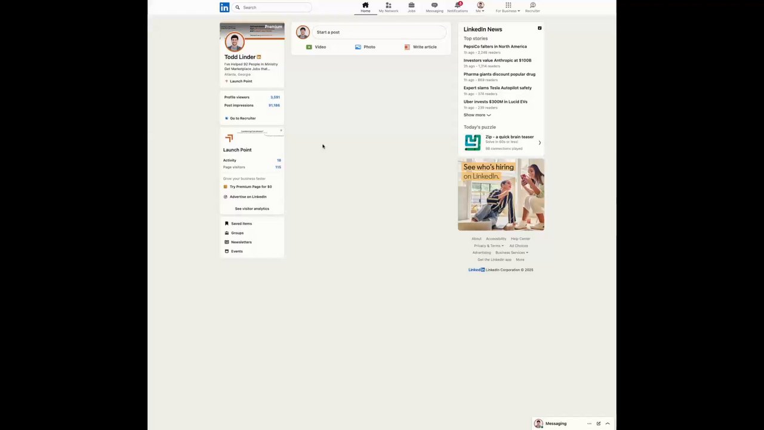This screenshot has height=430, width=764.
Task: Click the Start a post field
Action: [380, 32]
